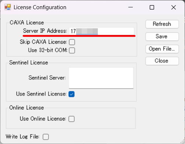Click the License Configuration app icon

pyautogui.click(x=8, y=7)
